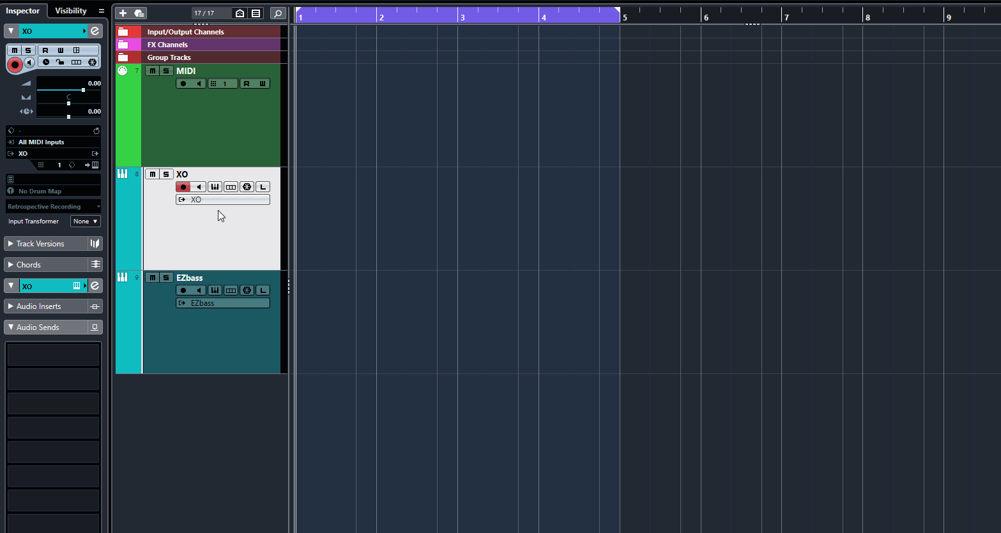Expand the Track Versions section

10,243
